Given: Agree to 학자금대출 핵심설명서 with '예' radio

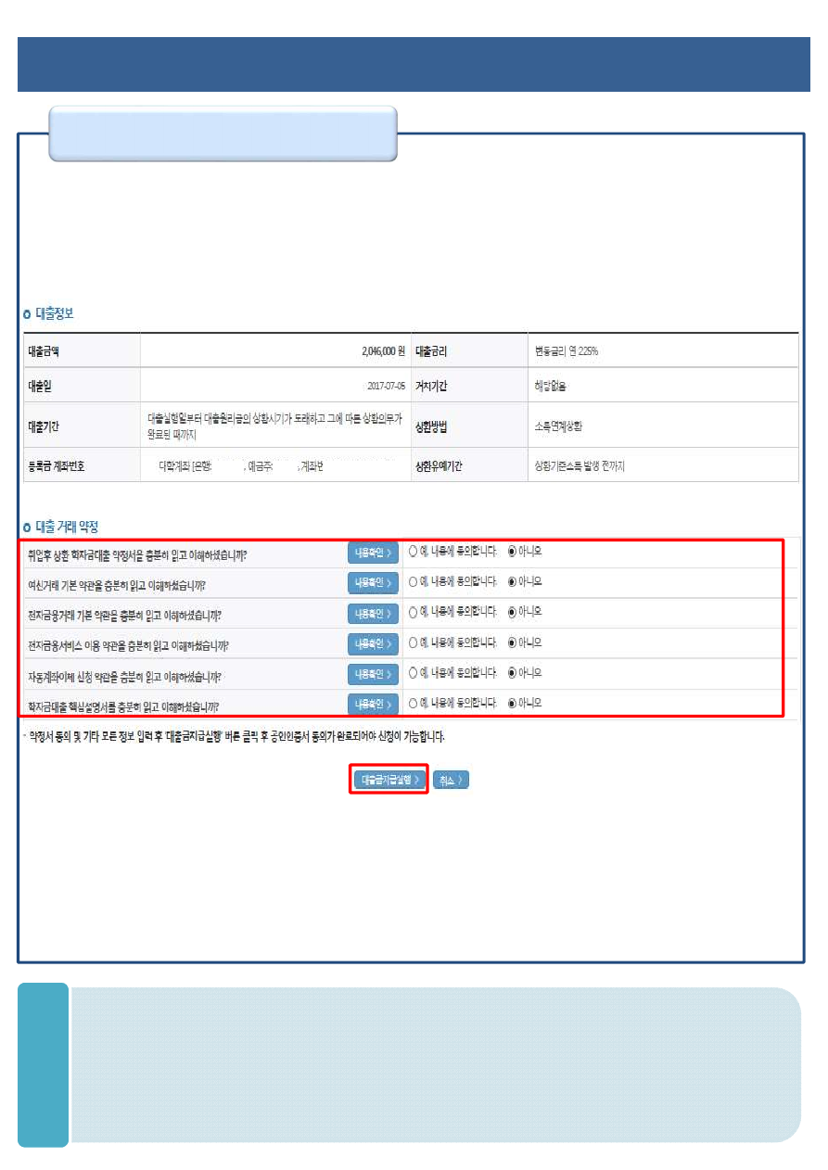Looking at the screenshot, I should [x=414, y=704].
